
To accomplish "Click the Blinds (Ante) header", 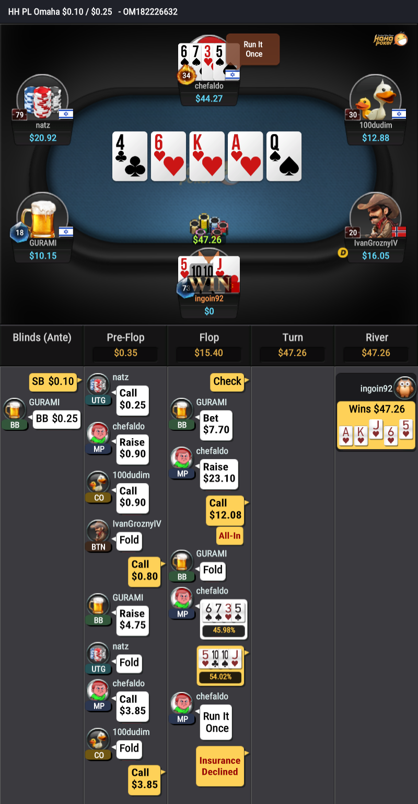I will 42,338.
